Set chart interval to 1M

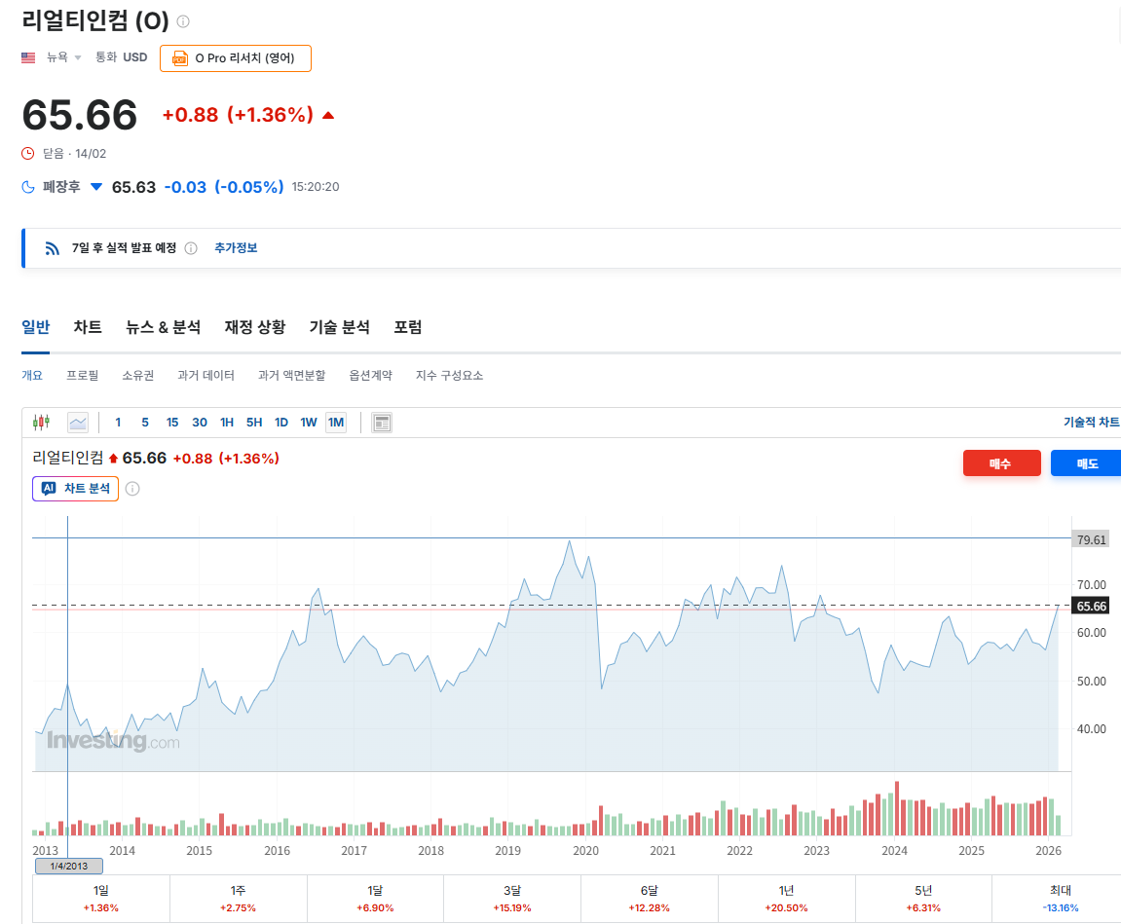336,423
